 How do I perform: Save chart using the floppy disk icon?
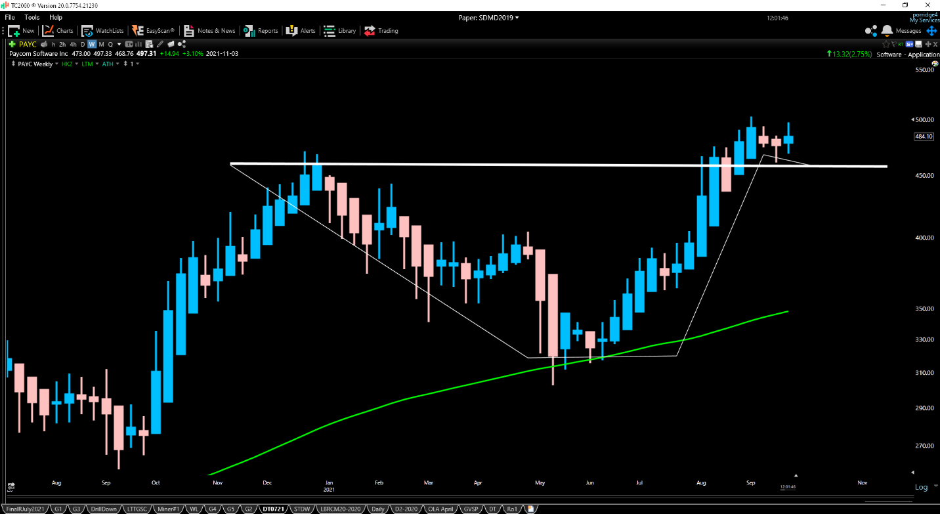[x=918, y=44]
